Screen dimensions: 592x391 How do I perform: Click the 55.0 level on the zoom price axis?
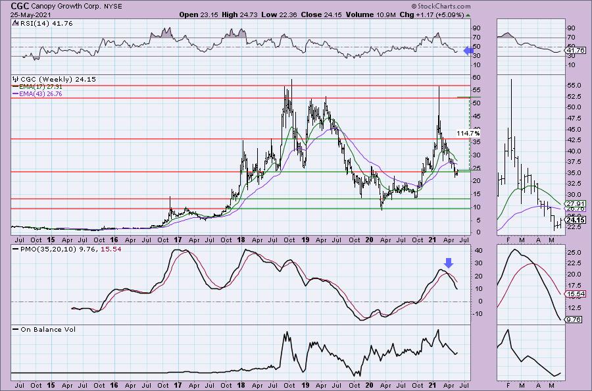coord(573,86)
